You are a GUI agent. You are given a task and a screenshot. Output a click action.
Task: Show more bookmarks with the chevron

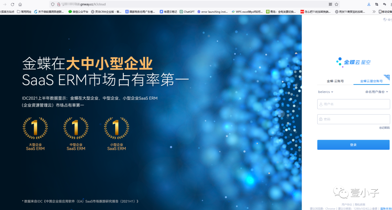pyautogui.click(x=374, y=12)
